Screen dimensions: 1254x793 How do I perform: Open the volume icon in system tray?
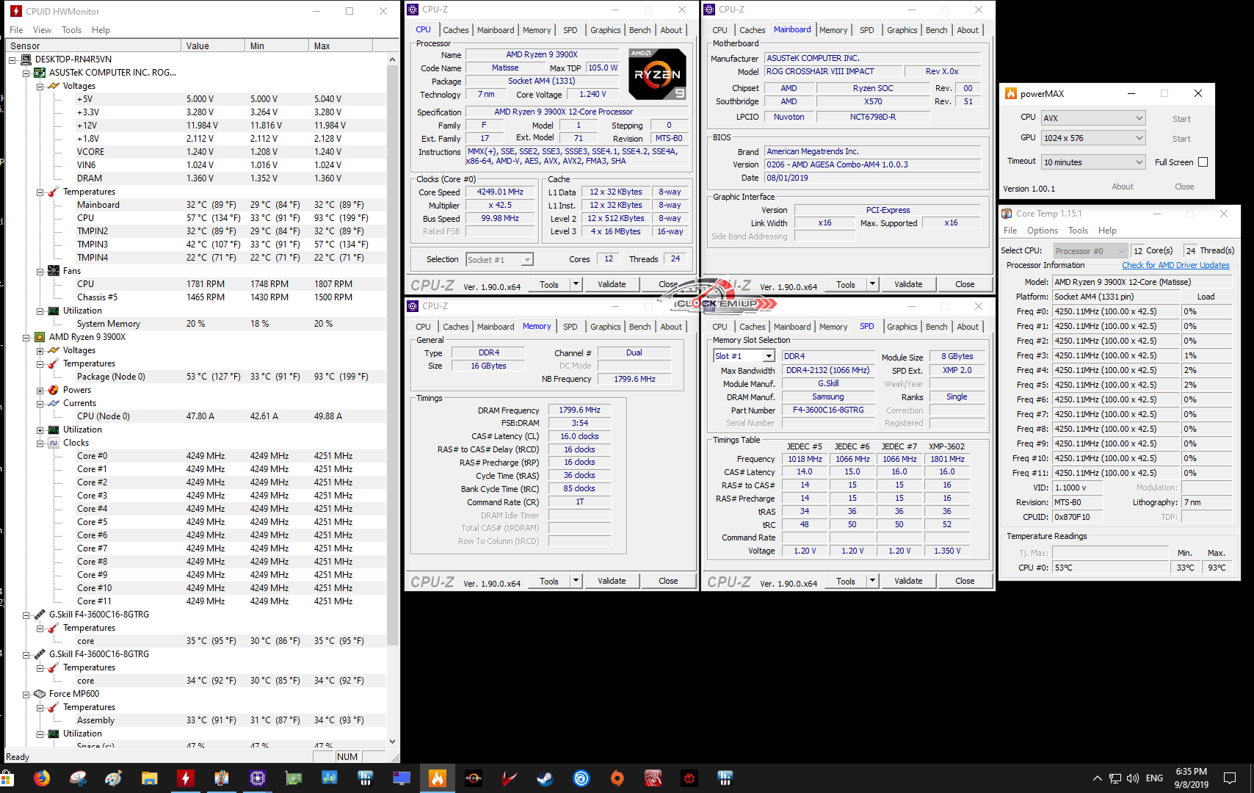pos(1133,778)
